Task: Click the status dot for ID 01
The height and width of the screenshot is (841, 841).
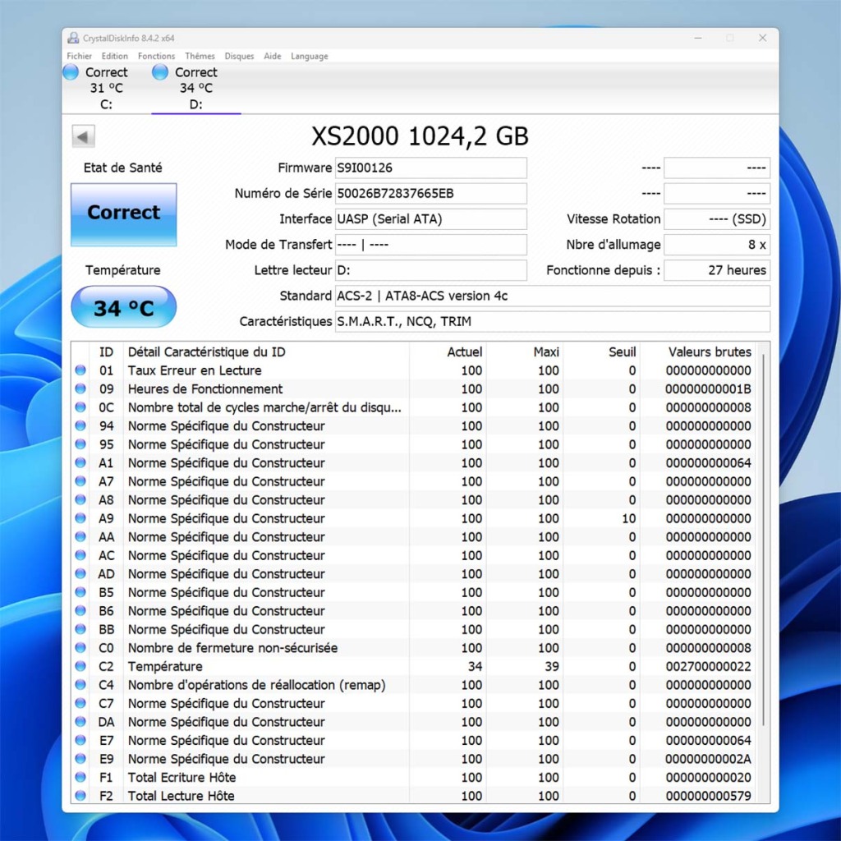Action: tap(80, 370)
